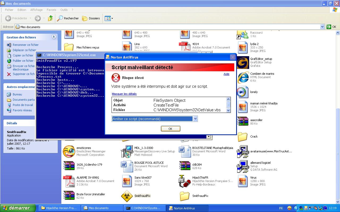This screenshot has height=212, width=340.
Task: Open the HijackThisFR application icon
Action: tap(185, 181)
